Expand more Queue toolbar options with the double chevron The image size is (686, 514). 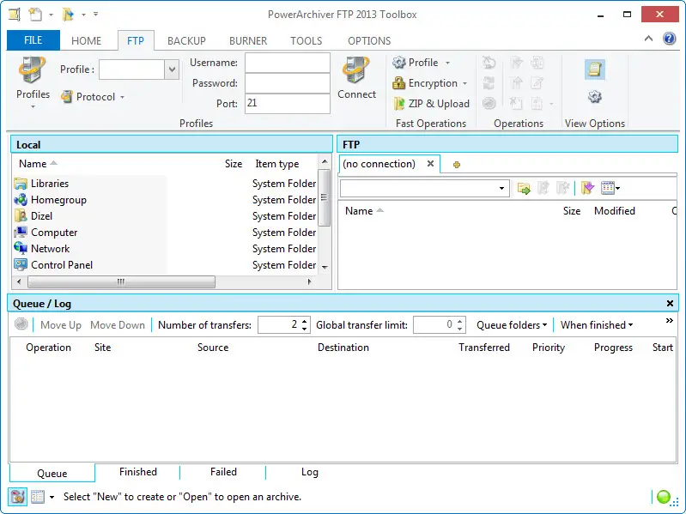[670, 321]
